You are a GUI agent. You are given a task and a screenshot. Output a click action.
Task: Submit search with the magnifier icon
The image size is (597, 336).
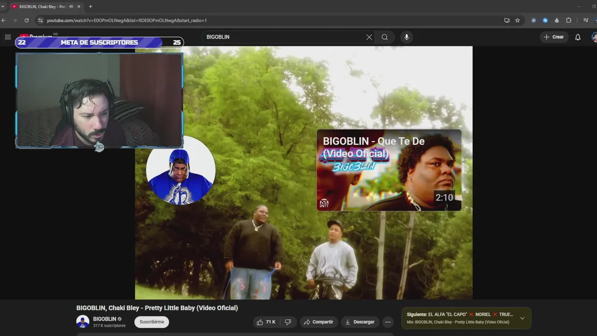click(x=385, y=37)
